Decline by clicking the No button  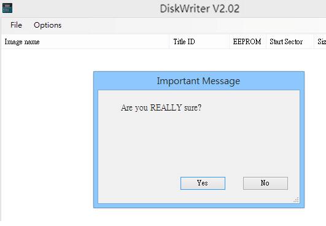265,183
